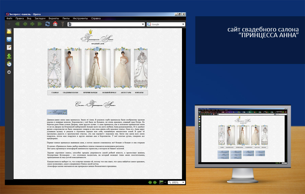Select the second bride photo thumbnail
Screen dimensions: 305x194
coord(73,68)
